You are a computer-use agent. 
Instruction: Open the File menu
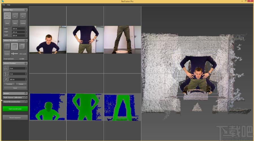tap(4, 5)
